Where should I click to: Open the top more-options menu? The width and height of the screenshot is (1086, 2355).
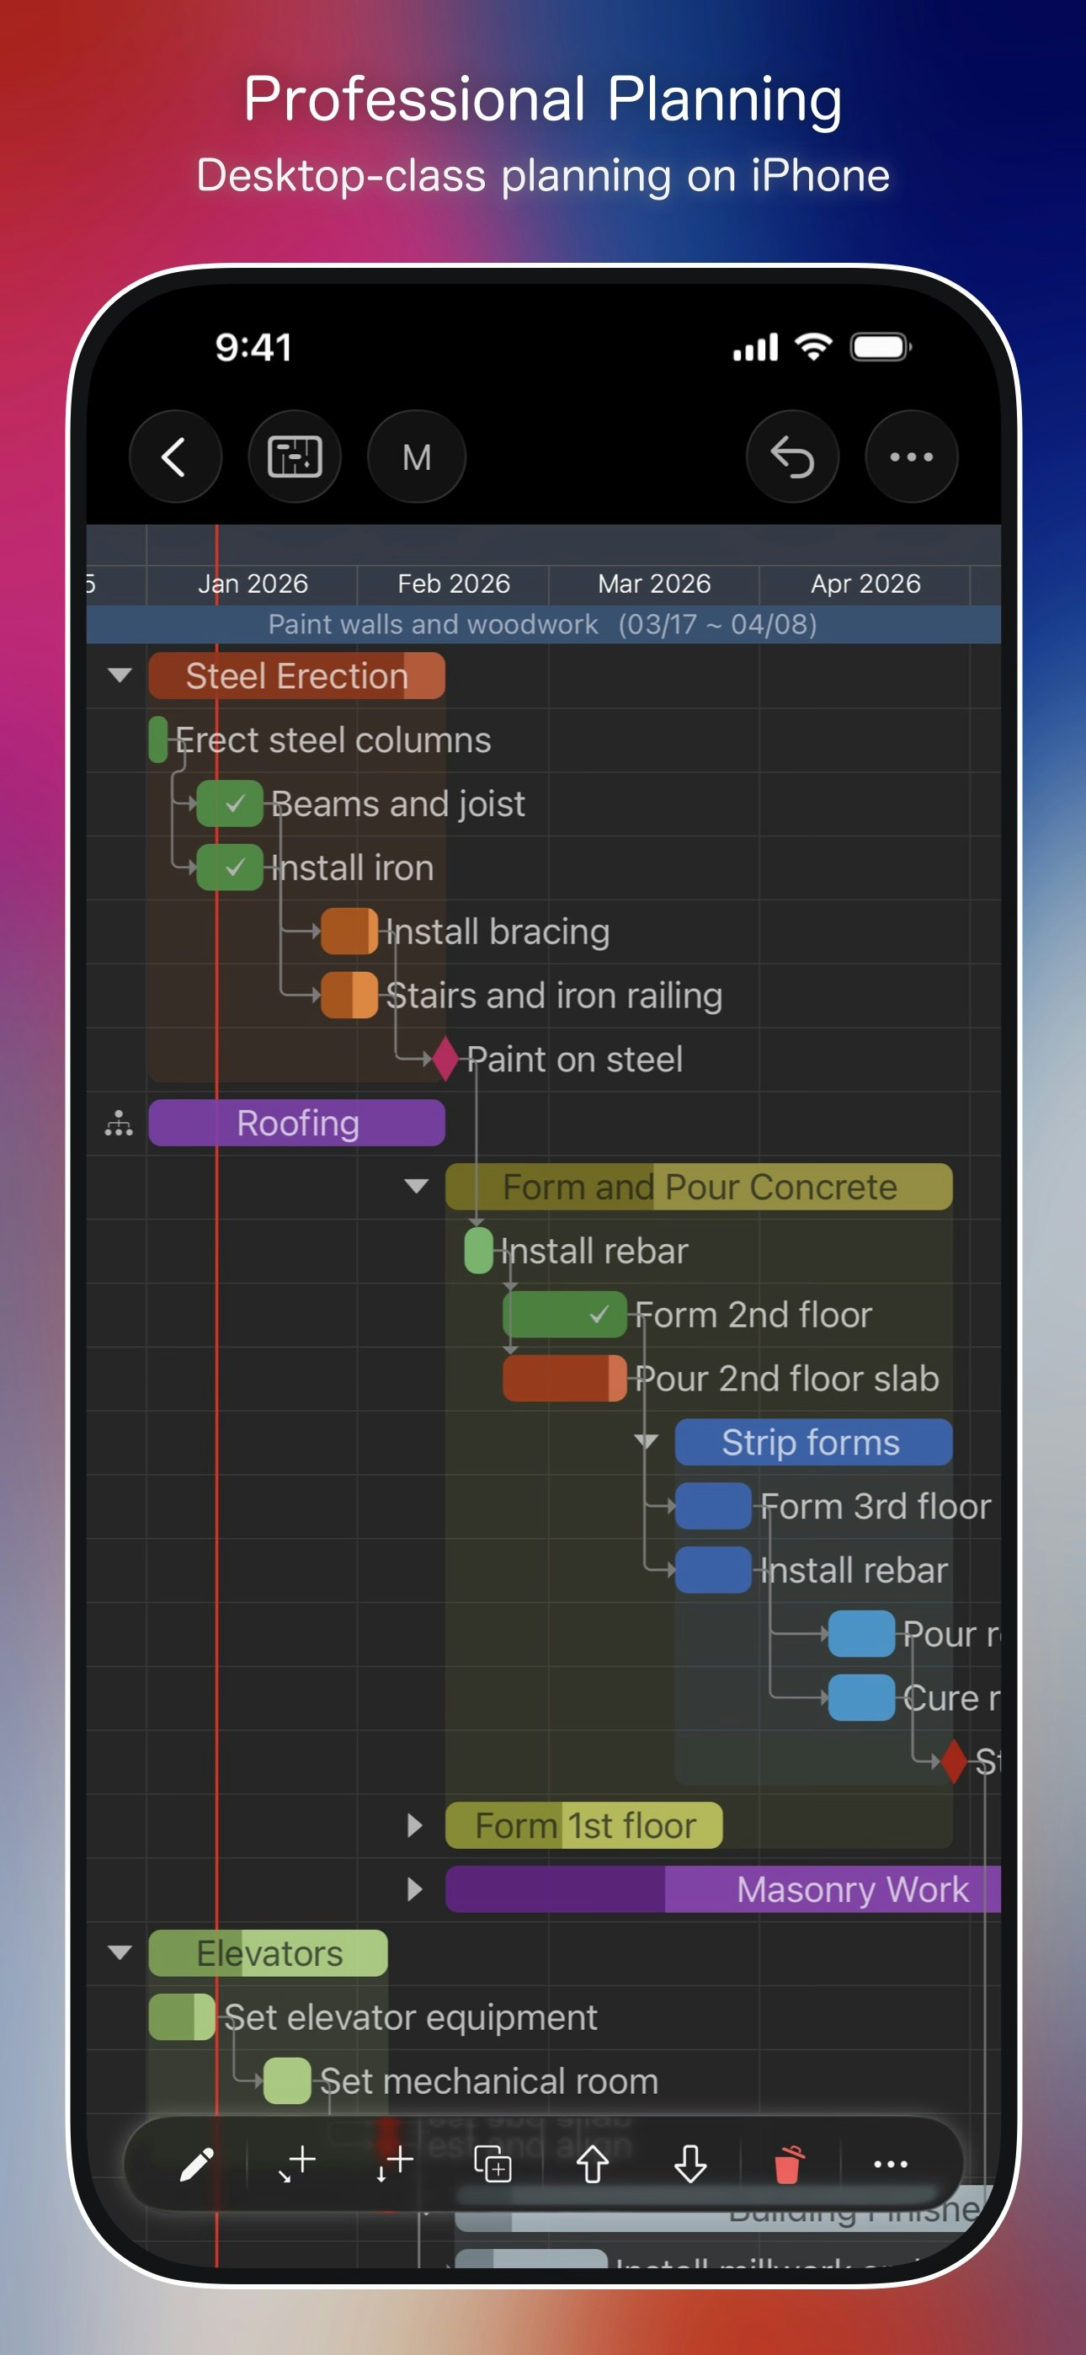(912, 457)
